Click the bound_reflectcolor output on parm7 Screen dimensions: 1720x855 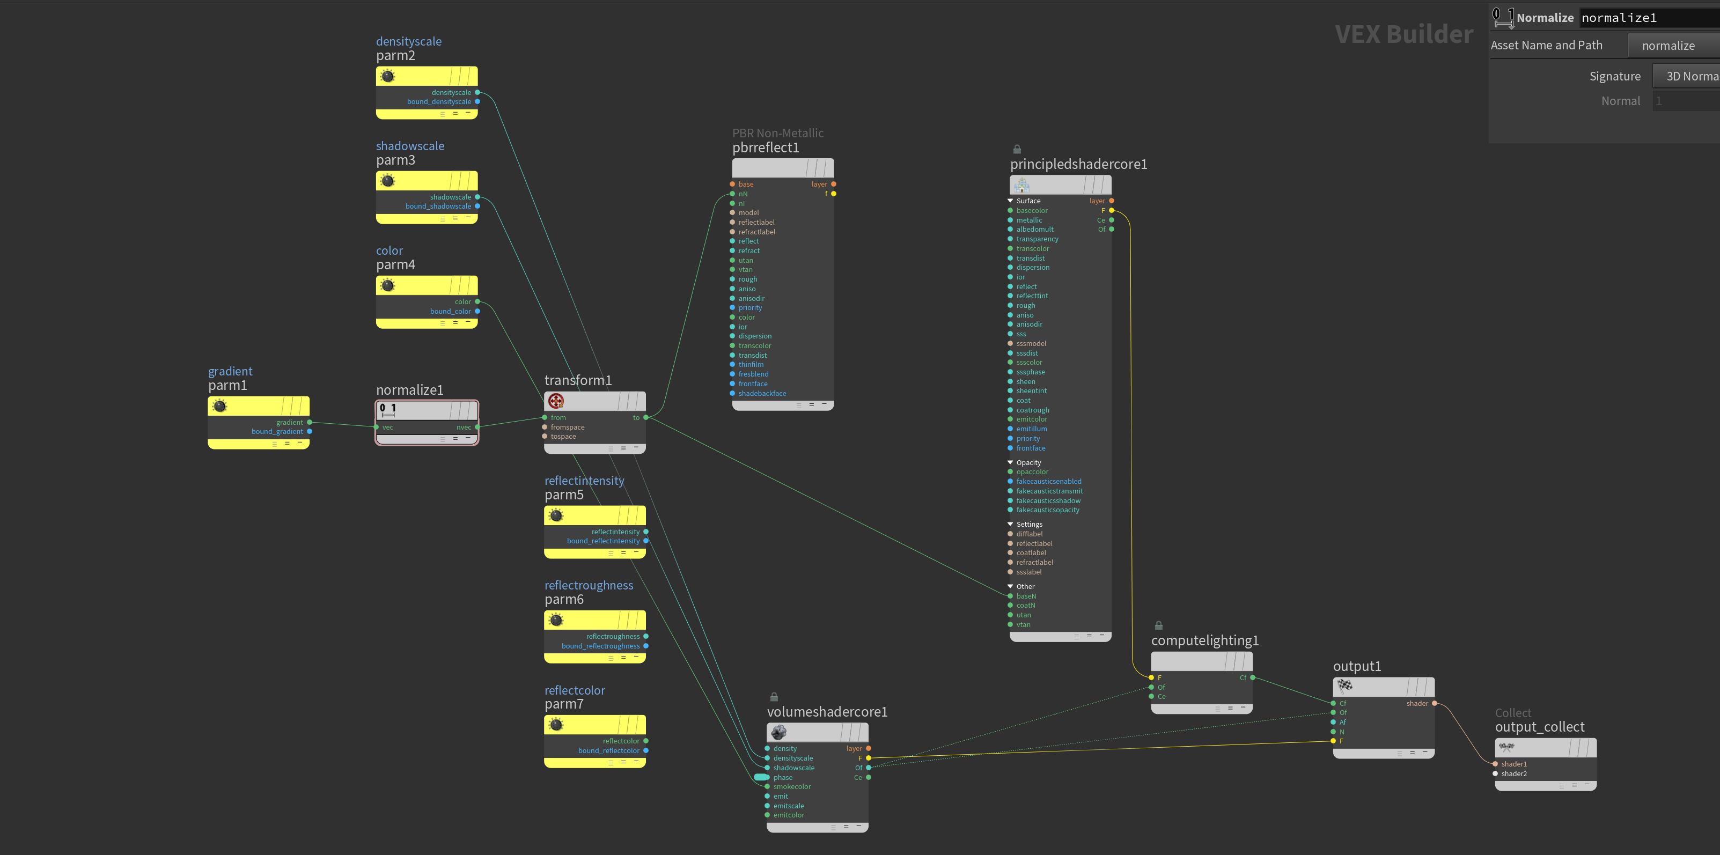click(645, 750)
